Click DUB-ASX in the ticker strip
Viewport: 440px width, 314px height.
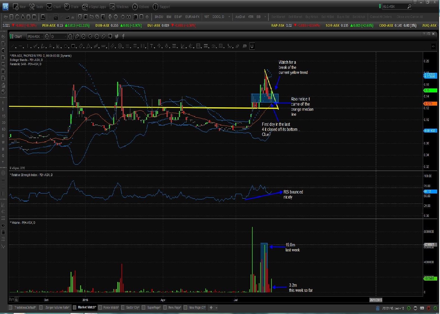pos(102,26)
